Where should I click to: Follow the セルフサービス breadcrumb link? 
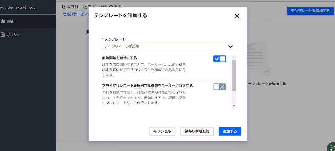coord(75,14)
